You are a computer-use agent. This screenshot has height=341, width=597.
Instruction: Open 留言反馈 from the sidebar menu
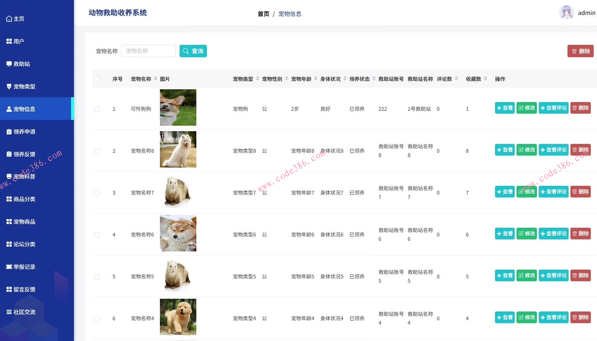pos(24,289)
